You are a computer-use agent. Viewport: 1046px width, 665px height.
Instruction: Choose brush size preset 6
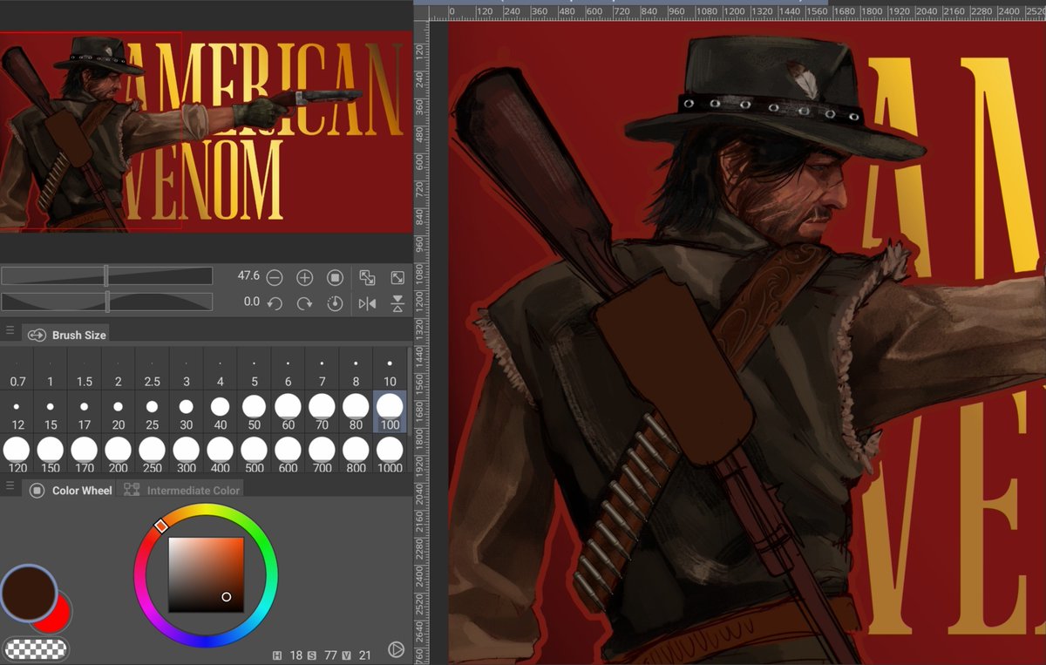pos(289,370)
